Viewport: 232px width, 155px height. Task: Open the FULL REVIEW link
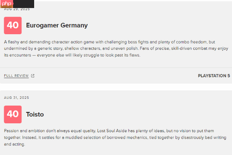pyautogui.click(x=16, y=76)
